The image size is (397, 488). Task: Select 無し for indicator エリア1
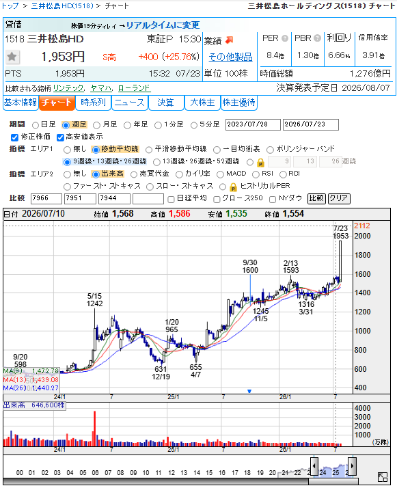(x=67, y=150)
